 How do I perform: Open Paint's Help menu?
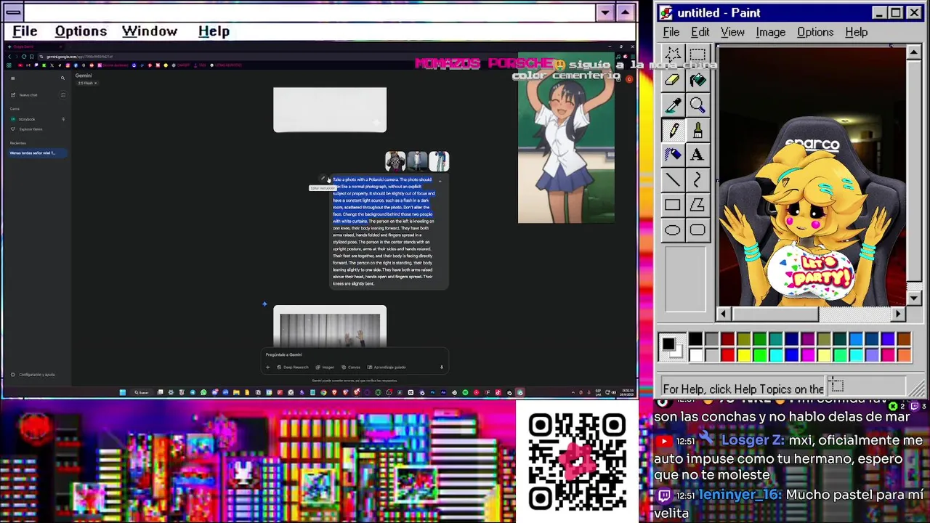(856, 32)
